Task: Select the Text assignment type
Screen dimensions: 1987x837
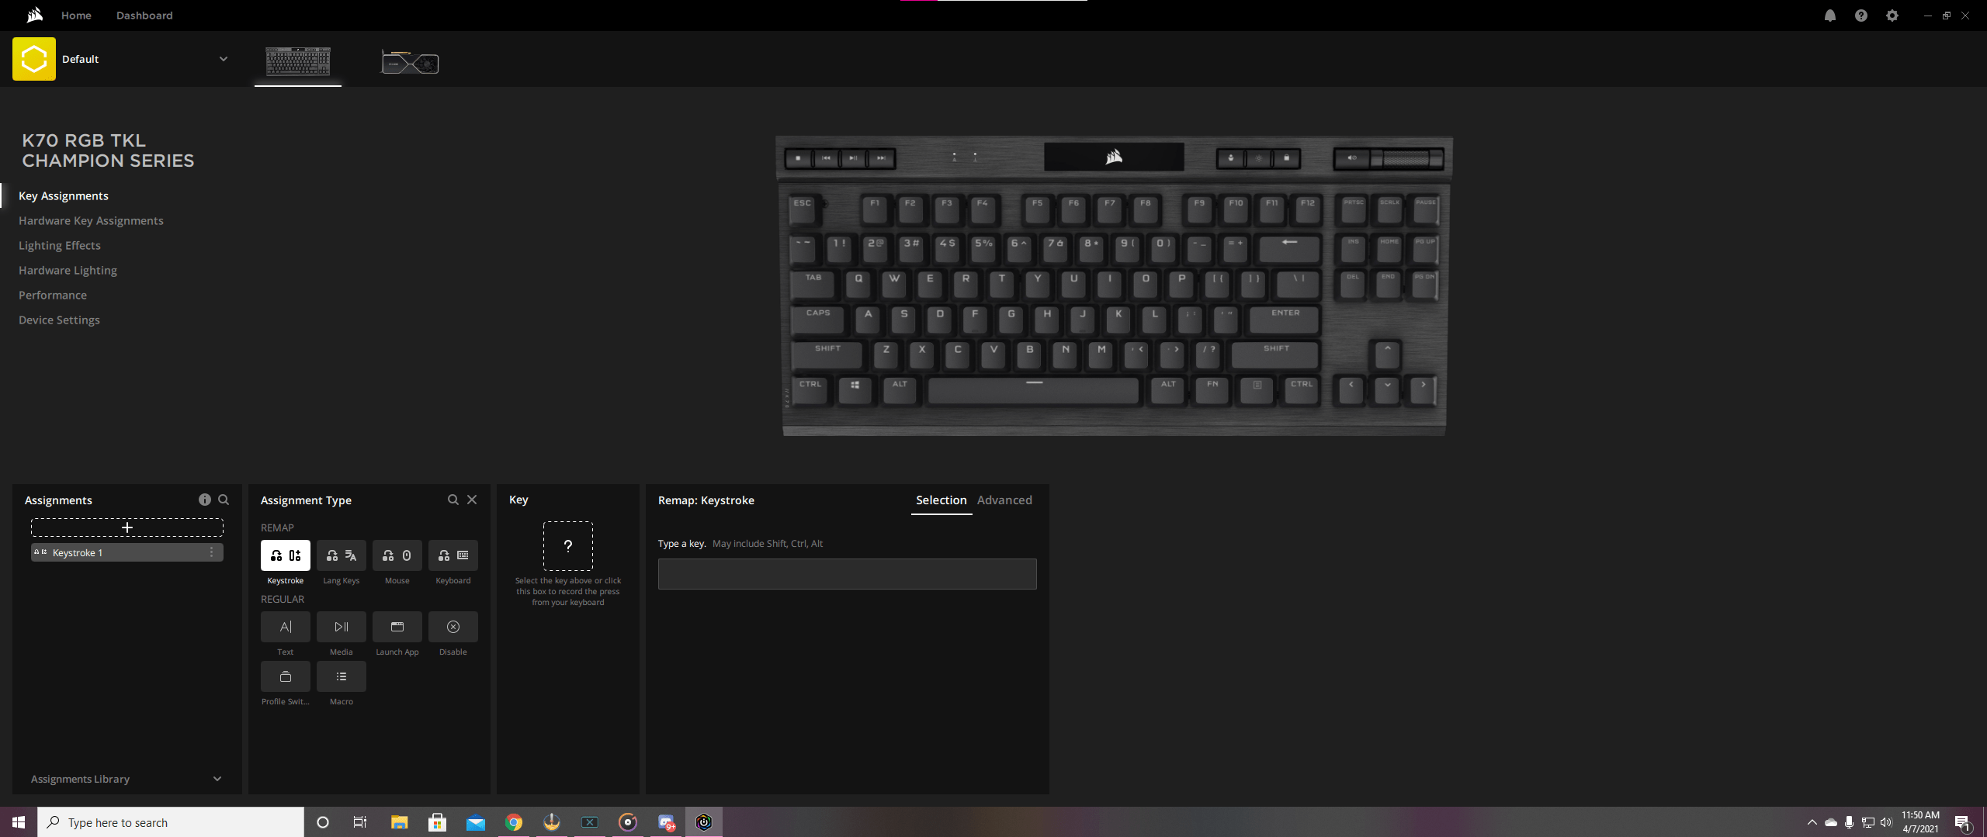Action: [285, 627]
